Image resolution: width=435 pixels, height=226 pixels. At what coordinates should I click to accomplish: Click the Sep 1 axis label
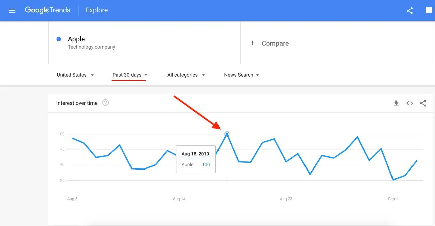coord(393,199)
